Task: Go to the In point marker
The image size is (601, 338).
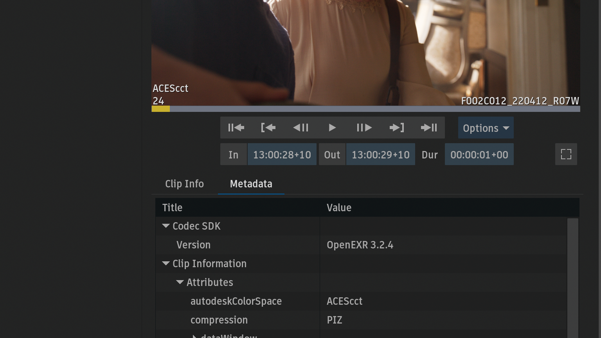Action: pos(268,128)
